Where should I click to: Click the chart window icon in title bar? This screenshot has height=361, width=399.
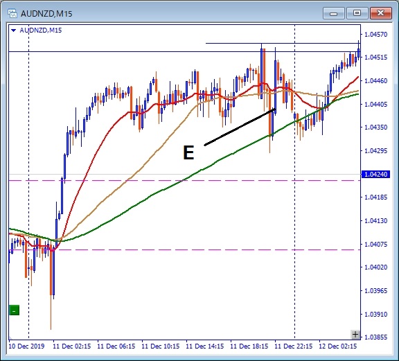coord(12,13)
